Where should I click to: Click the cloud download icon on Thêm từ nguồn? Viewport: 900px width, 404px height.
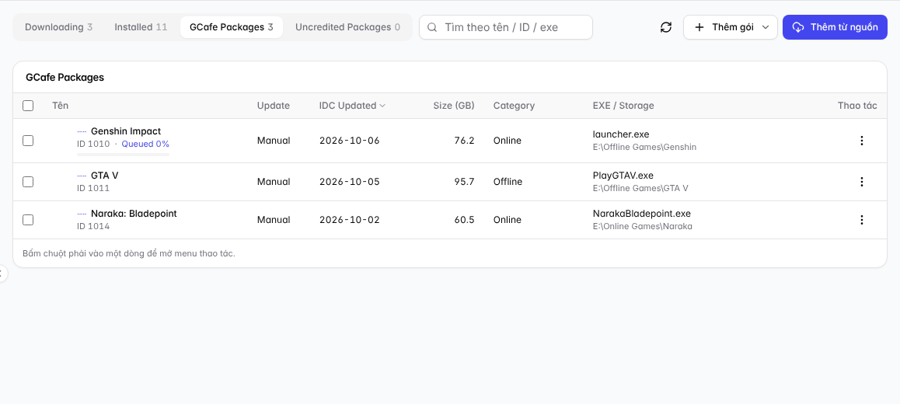coord(798,27)
